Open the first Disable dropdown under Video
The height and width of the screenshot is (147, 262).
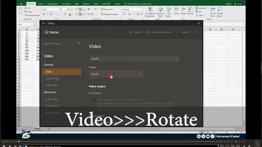click(134, 59)
